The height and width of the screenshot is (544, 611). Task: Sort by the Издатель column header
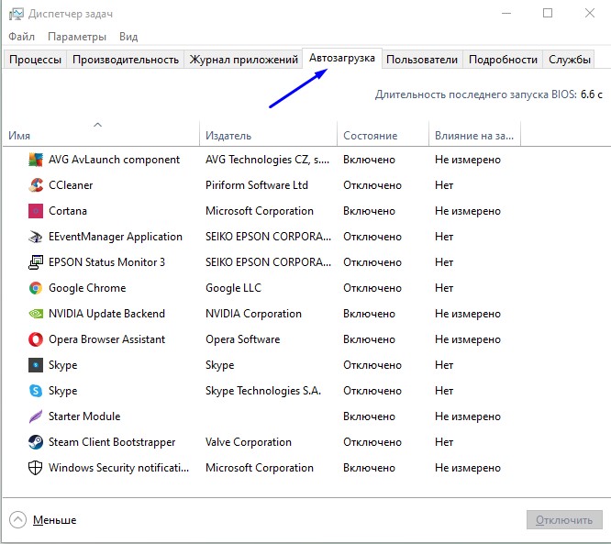pyautogui.click(x=268, y=133)
